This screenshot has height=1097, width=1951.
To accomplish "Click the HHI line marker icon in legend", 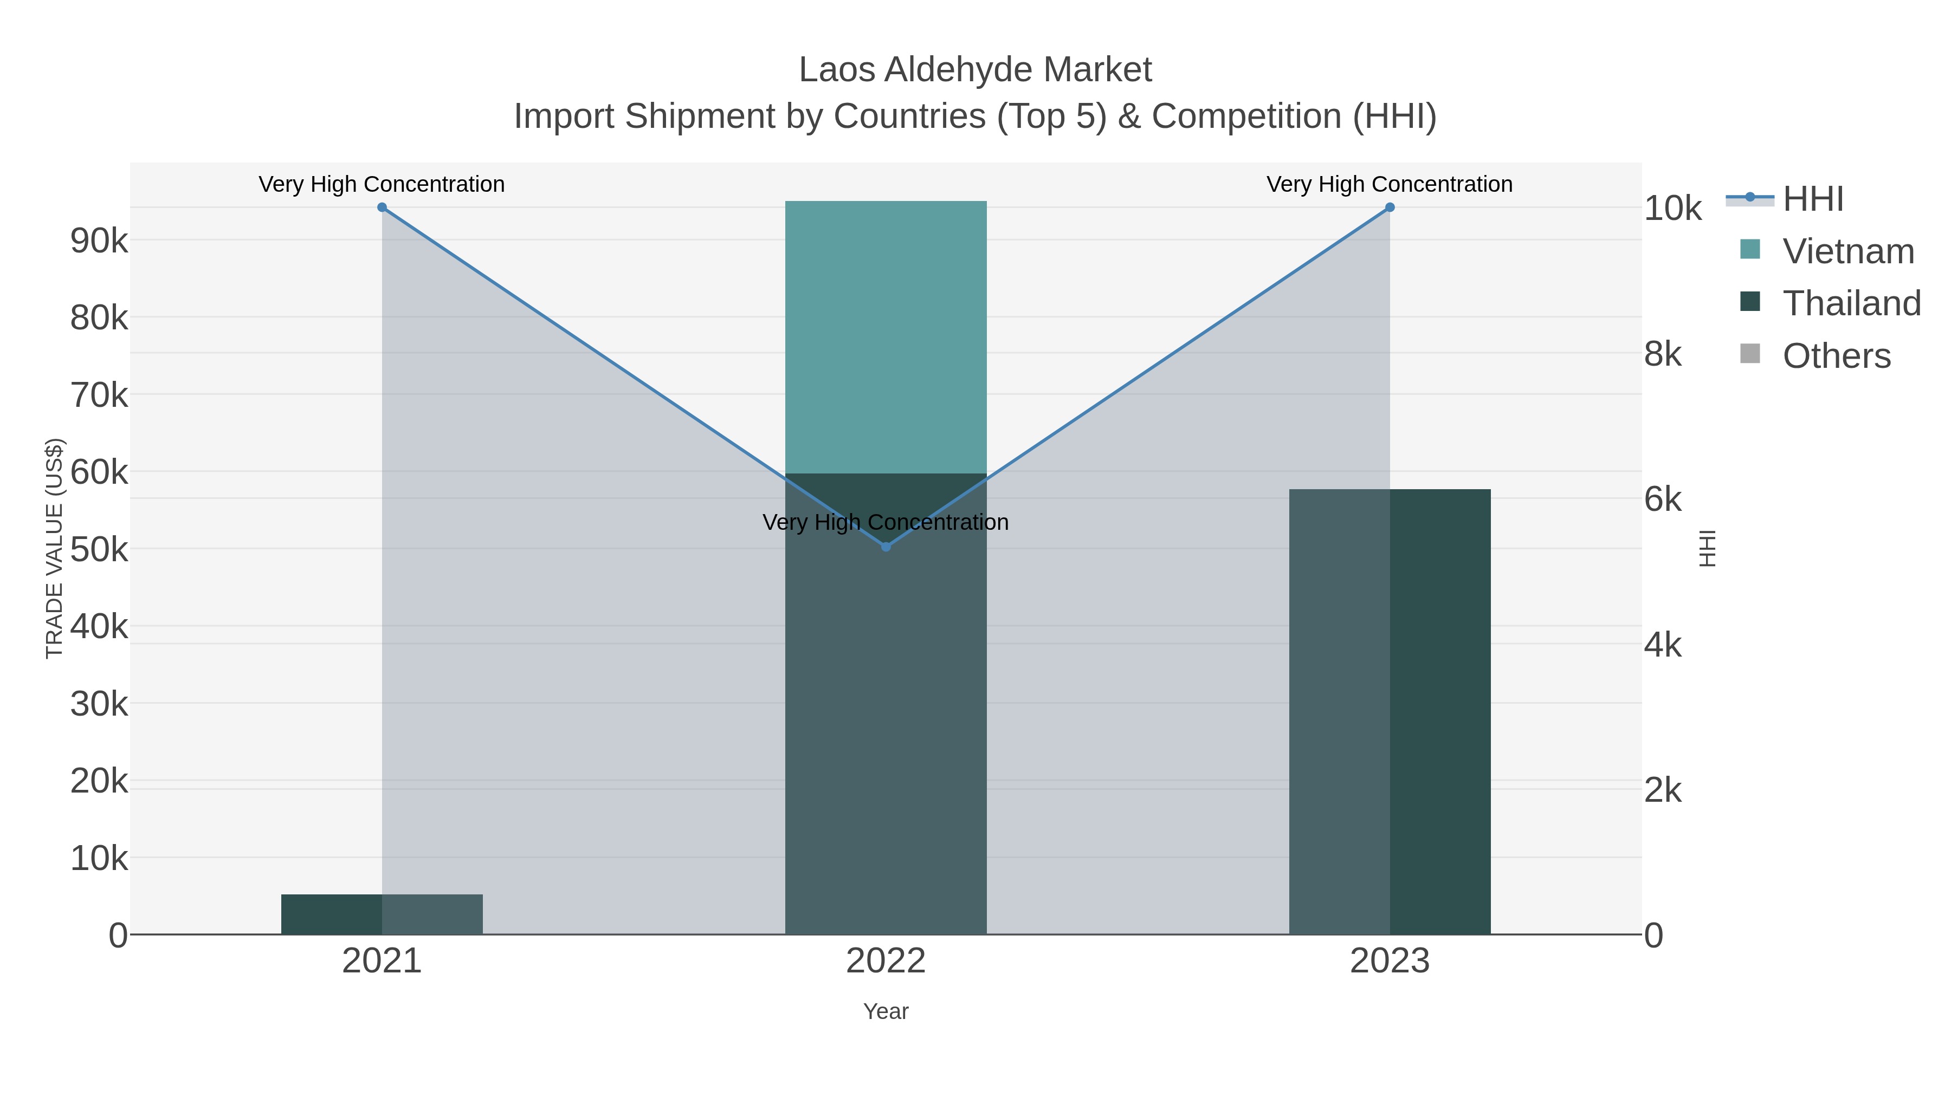I will pyautogui.click(x=1750, y=198).
